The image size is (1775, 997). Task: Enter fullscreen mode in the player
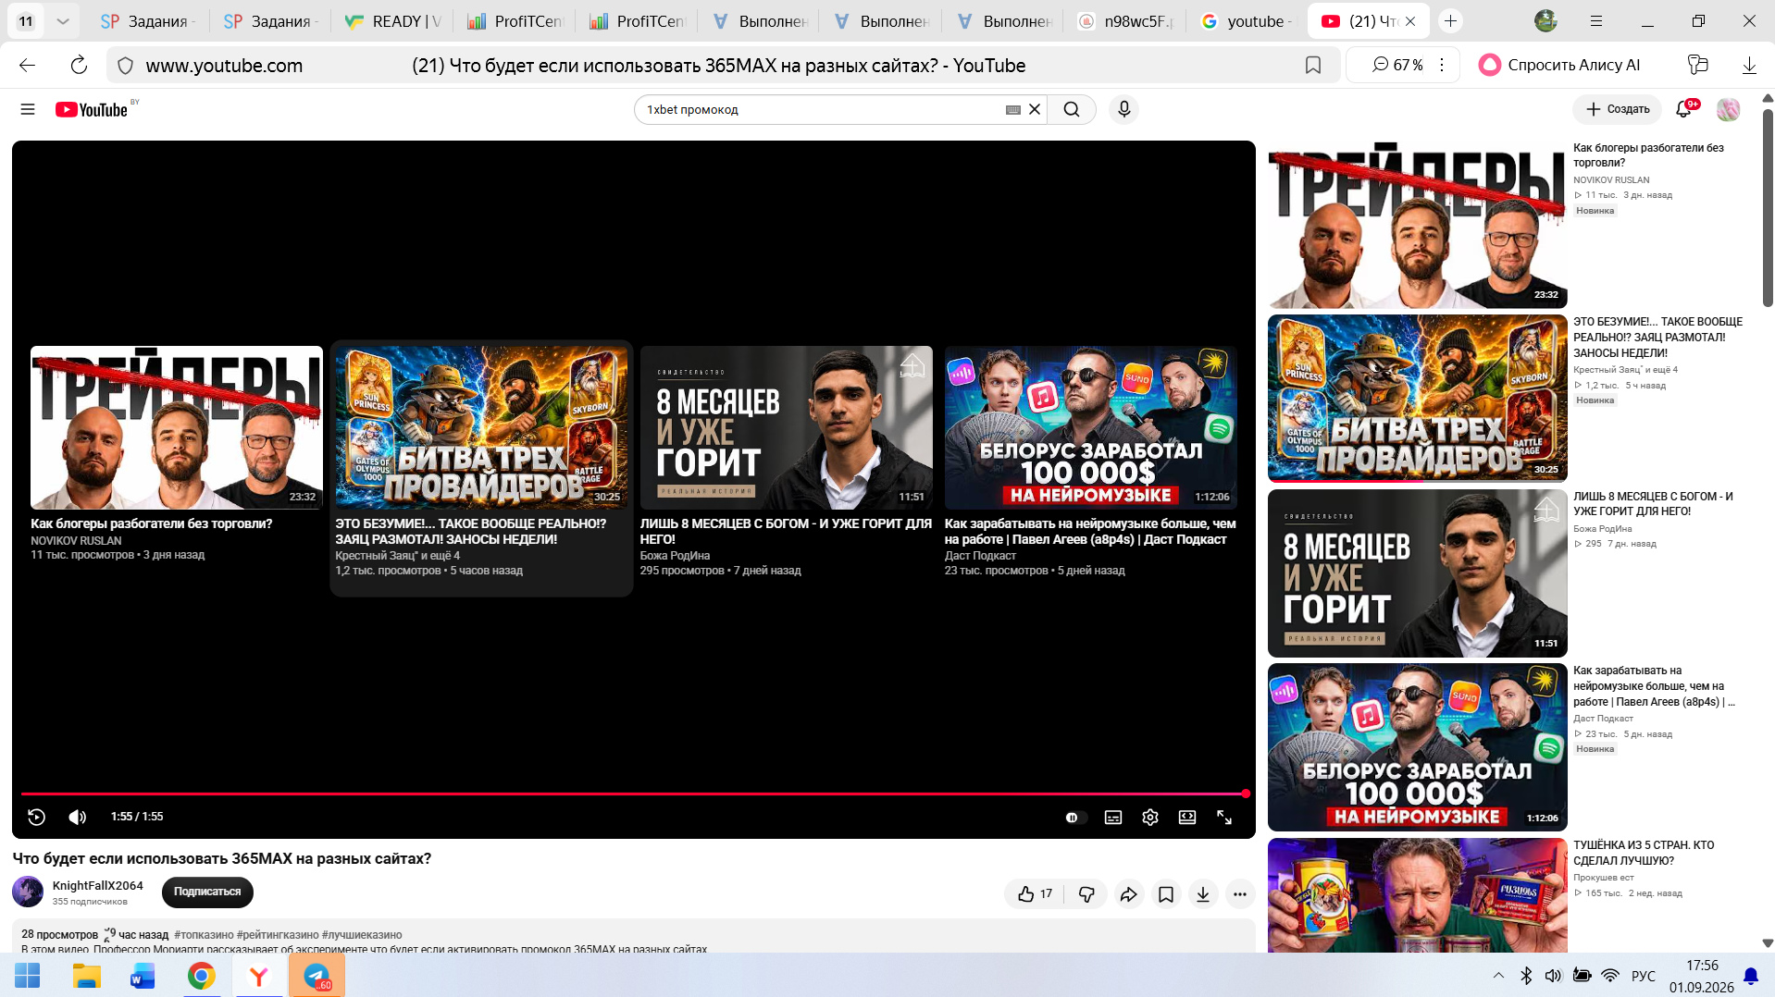pos(1224,818)
